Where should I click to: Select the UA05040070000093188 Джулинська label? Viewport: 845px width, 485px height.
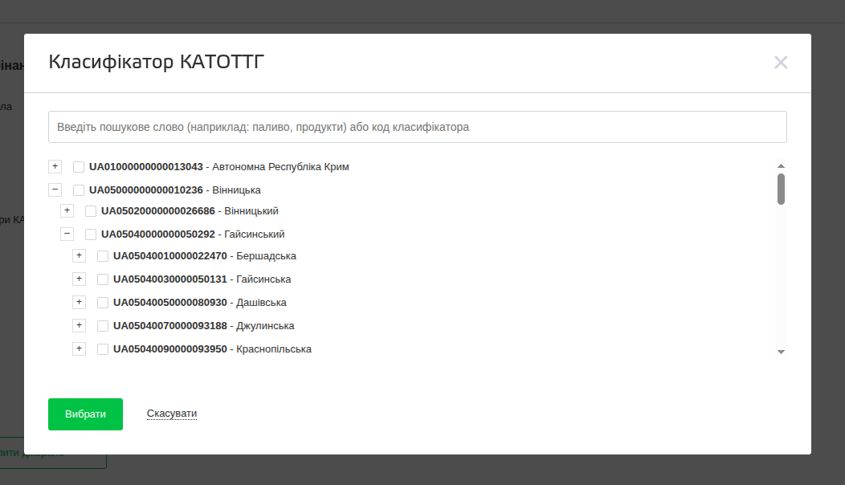tap(203, 326)
